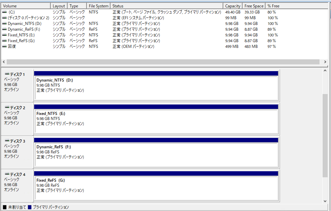The width and height of the screenshot is (331, 211).
Task: Click the プライマリ パーティション legend label
Action: point(51,207)
